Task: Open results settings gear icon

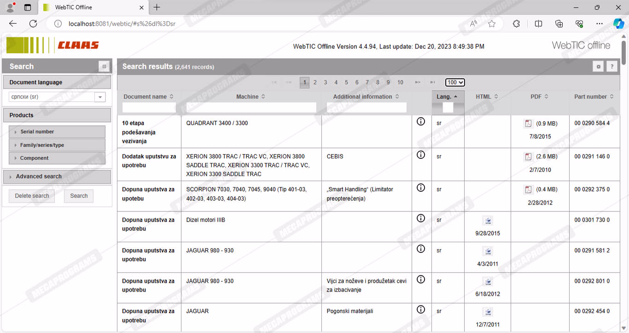Action: pyautogui.click(x=598, y=67)
